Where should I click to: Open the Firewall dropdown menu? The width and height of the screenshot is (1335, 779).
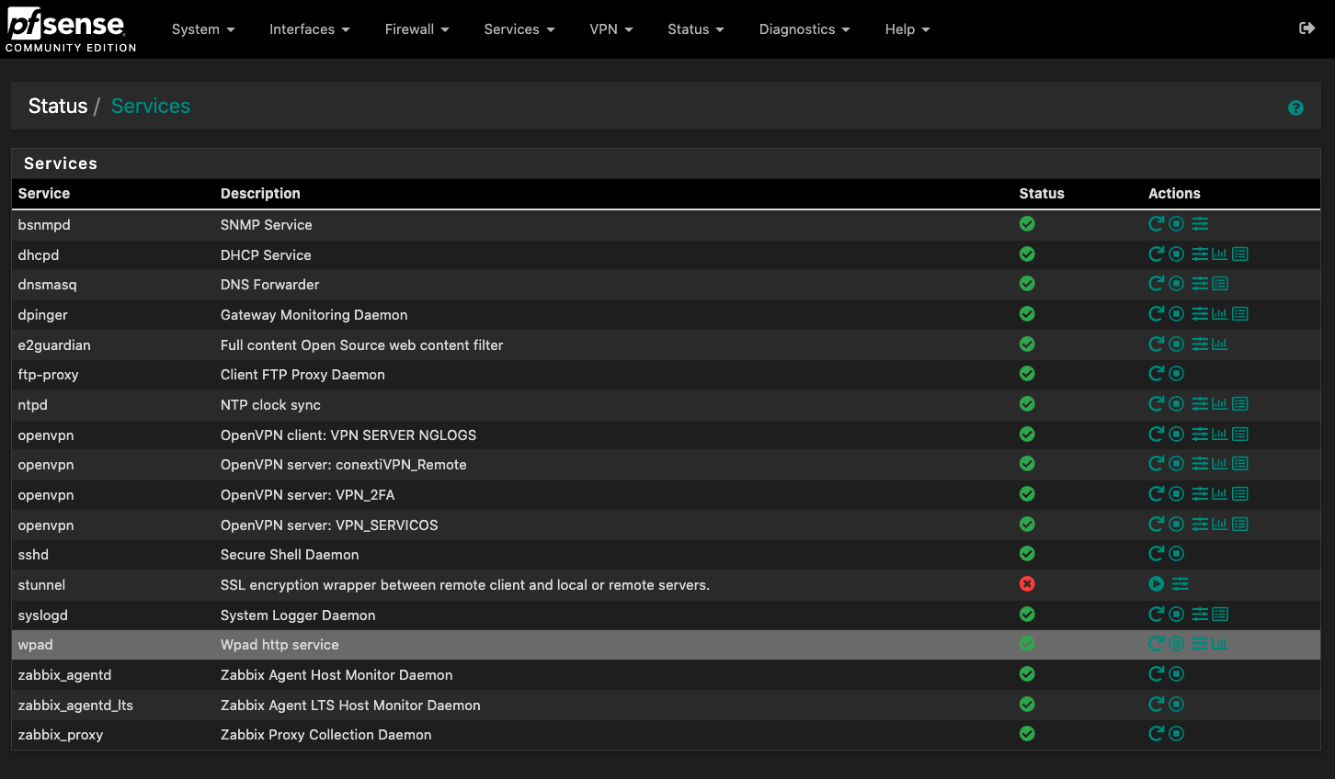(416, 29)
